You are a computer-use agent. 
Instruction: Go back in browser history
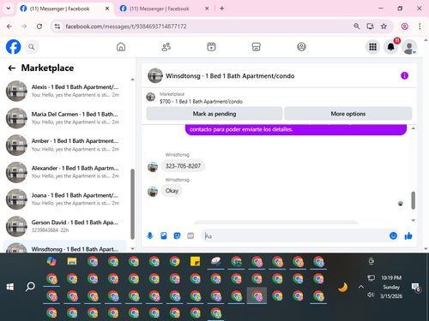(x=9, y=27)
